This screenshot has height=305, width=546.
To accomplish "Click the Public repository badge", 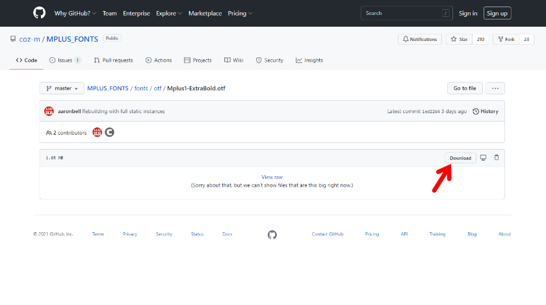I will tap(112, 38).
